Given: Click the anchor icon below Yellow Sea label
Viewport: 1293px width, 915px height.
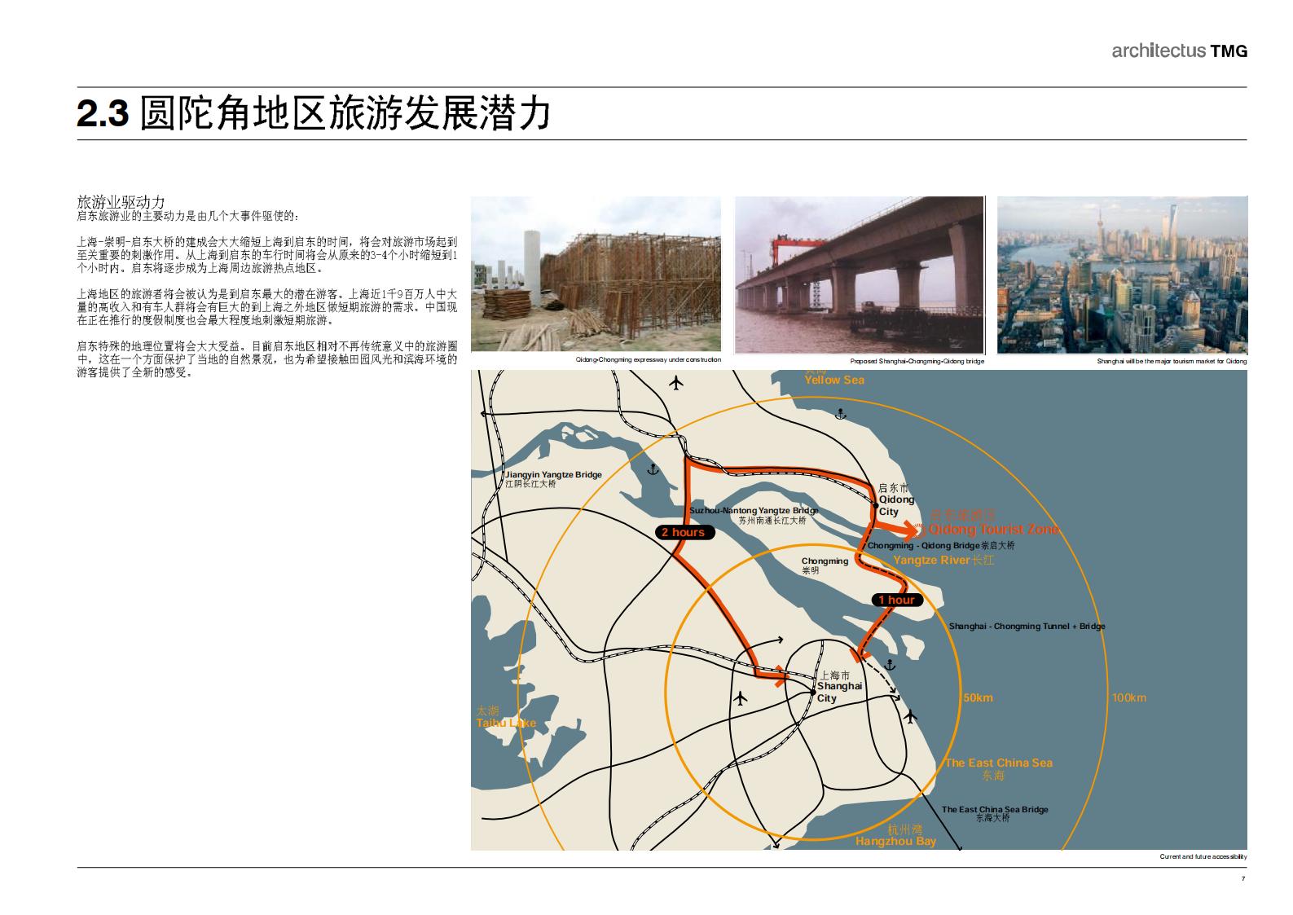Looking at the screenshot, I should (842, 416).
